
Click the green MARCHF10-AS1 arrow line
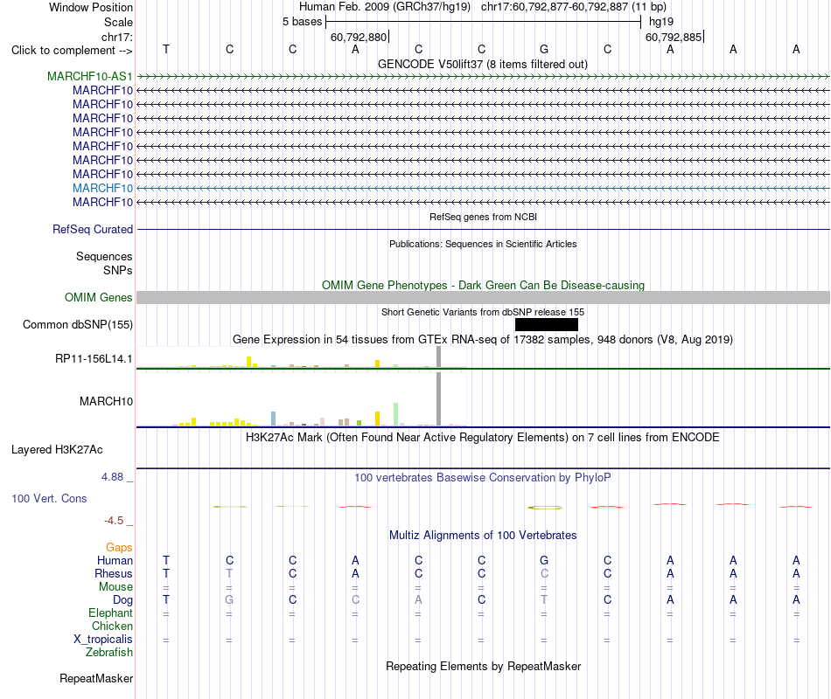point(483,77)
